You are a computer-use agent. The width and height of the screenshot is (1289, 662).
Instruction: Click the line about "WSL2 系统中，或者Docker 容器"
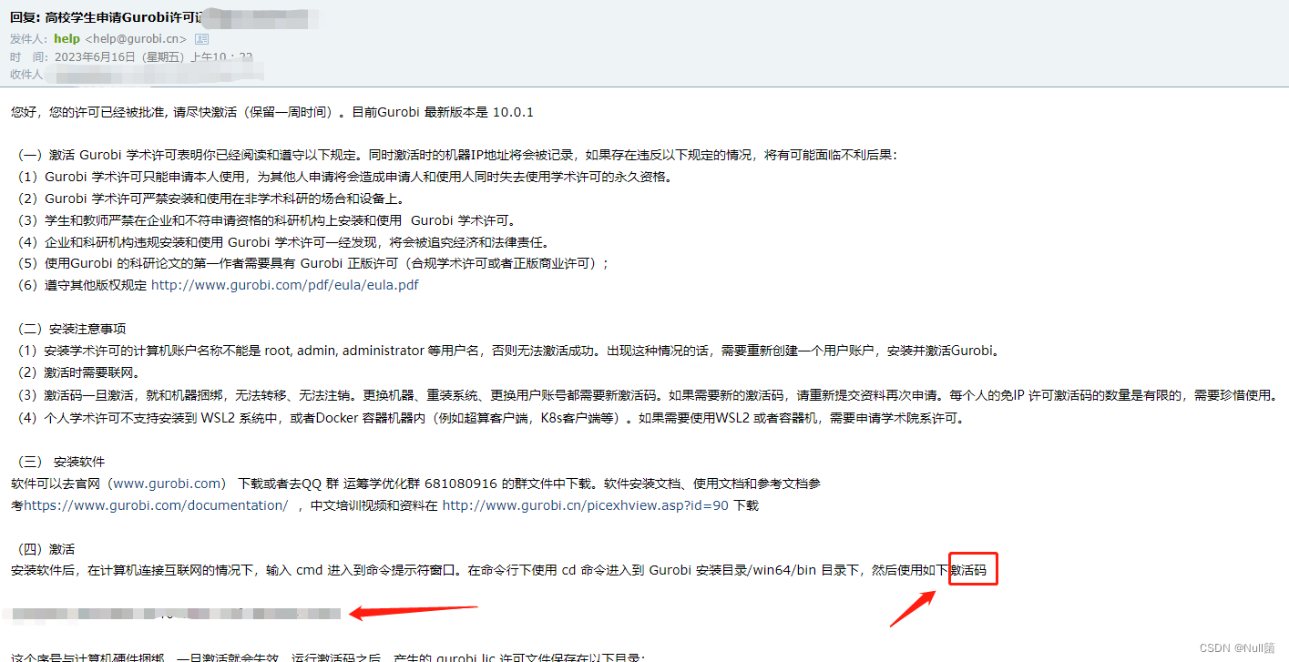tap(491, 418)
